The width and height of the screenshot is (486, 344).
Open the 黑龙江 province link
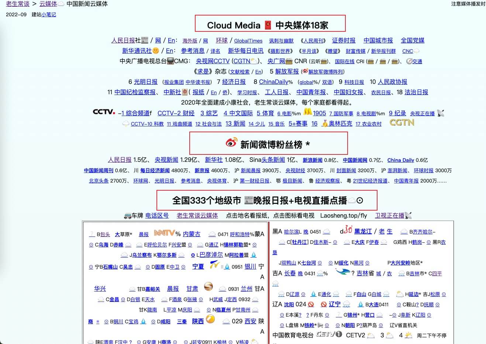pyautogui.click(x=363, y=231)
